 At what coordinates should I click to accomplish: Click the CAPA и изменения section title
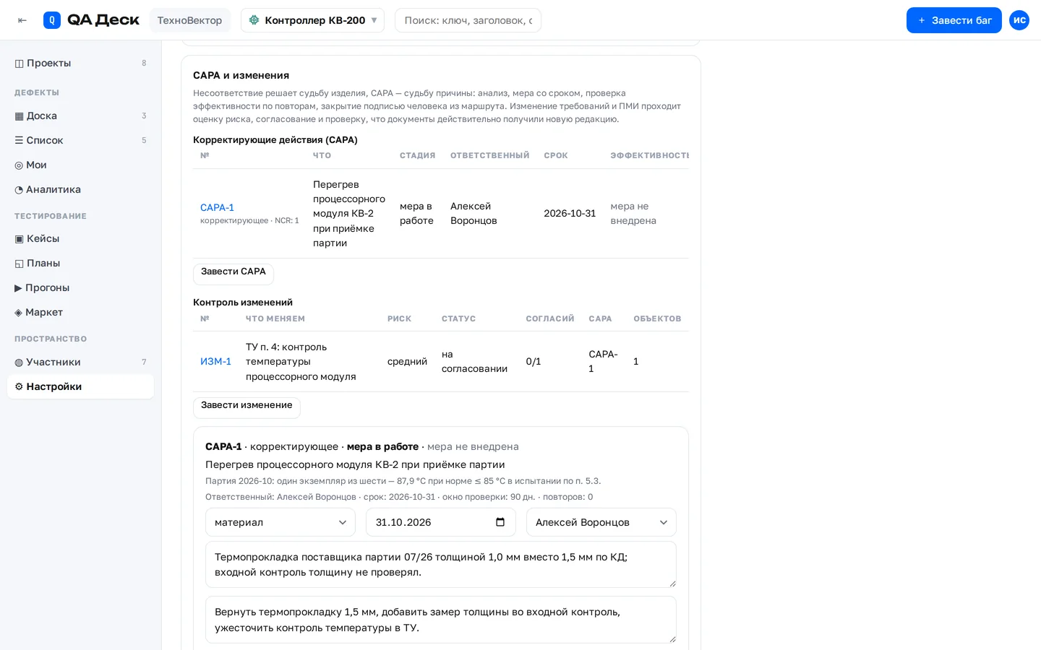[241, 75]
